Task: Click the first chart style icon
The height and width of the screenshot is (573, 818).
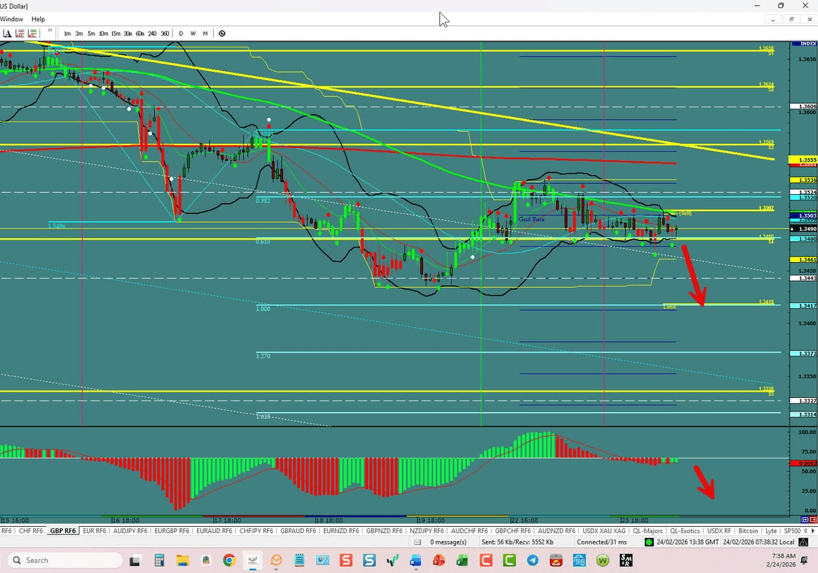Action: (x=18, y=33)
